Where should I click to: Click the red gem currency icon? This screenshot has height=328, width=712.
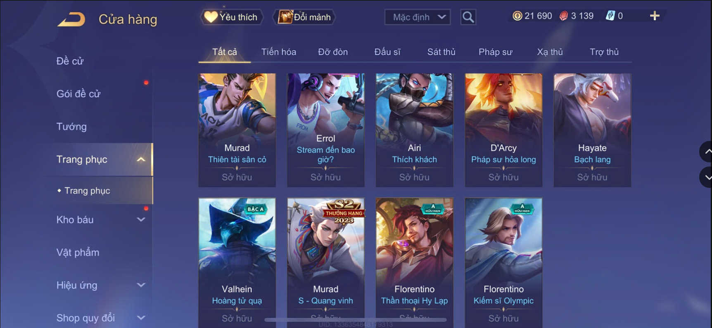coord(563,16)
